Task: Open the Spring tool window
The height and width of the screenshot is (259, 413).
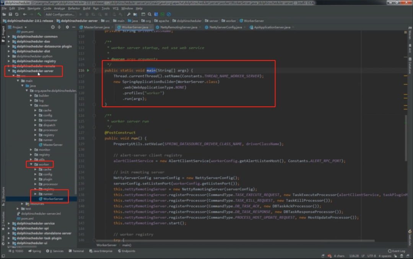Action: 34,251
